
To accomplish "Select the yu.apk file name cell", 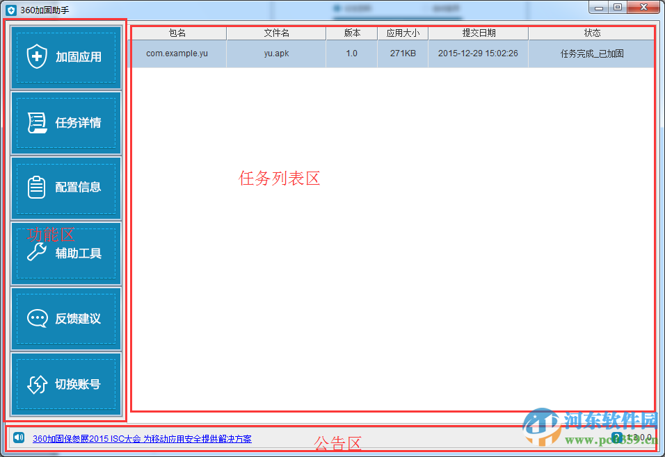I will pyautogui.click(x=276, y=53).
